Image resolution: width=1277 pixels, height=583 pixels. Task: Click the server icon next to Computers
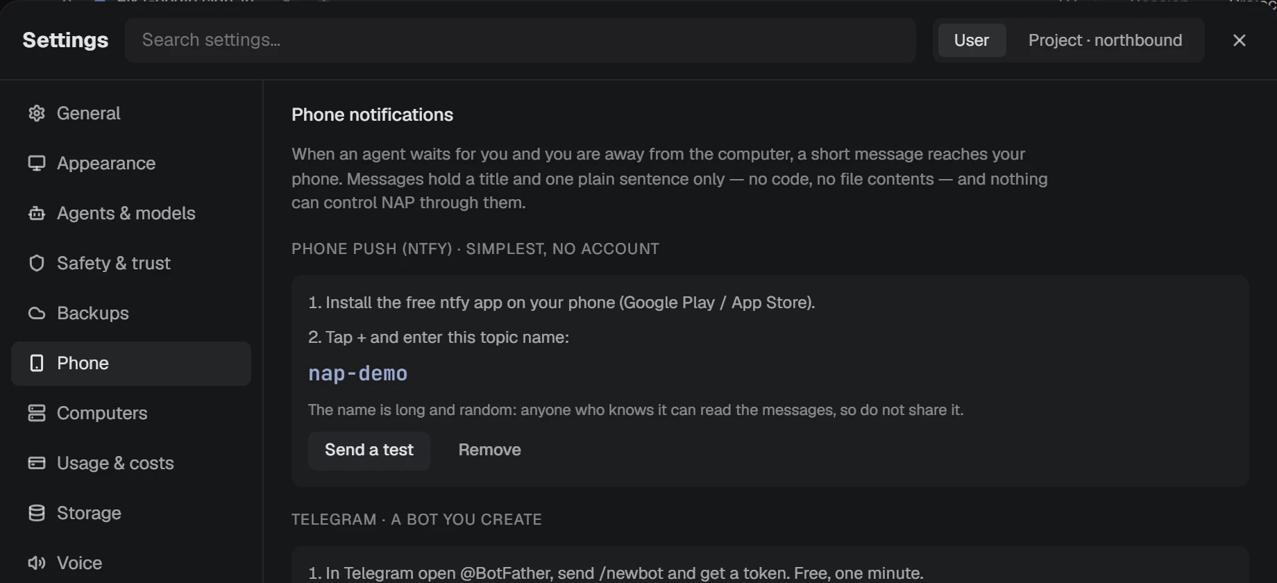(37, 413)
